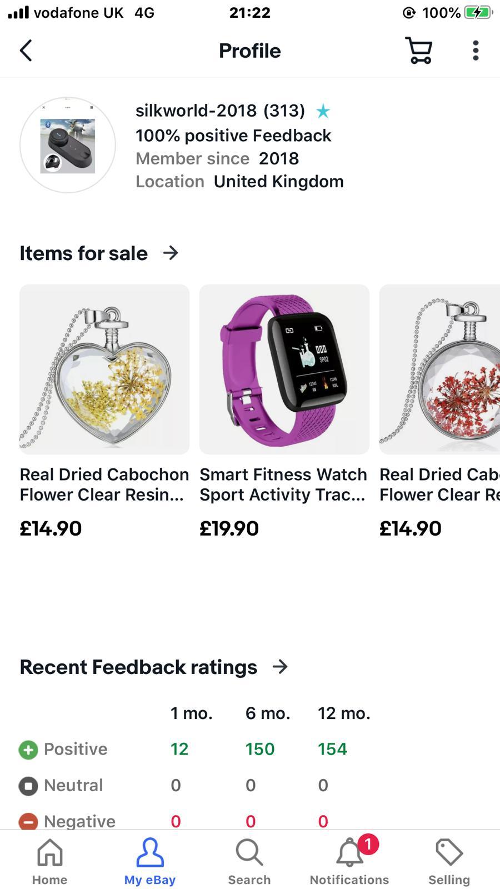Switch to the Search tab
Viewport: 500px width, 889px height.
pyautogui.click(x=249, y=861)
